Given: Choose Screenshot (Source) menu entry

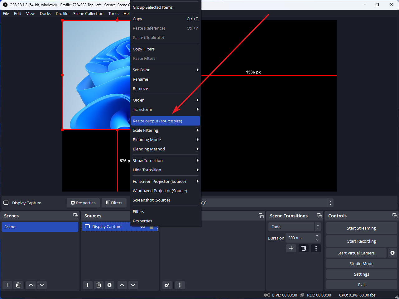Looking at the screenshot, I should point(165,200).
